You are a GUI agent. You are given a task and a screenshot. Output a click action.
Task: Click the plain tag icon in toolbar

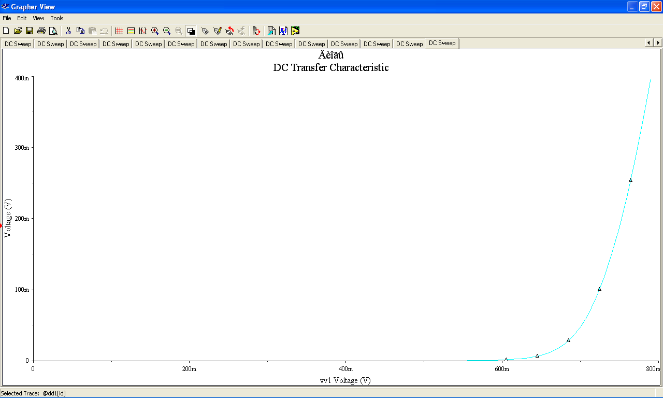206,31
